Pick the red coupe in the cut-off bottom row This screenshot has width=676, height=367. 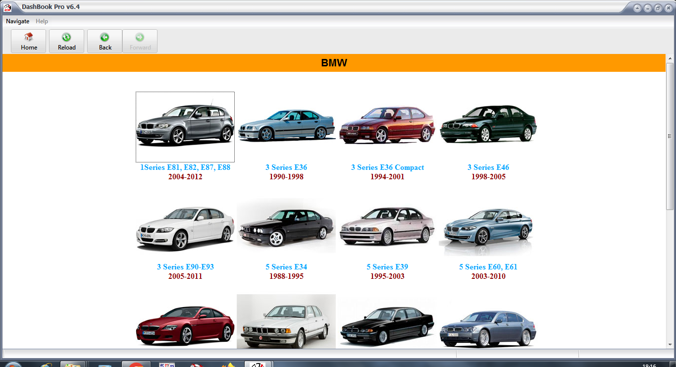click(x=185, y=325)
